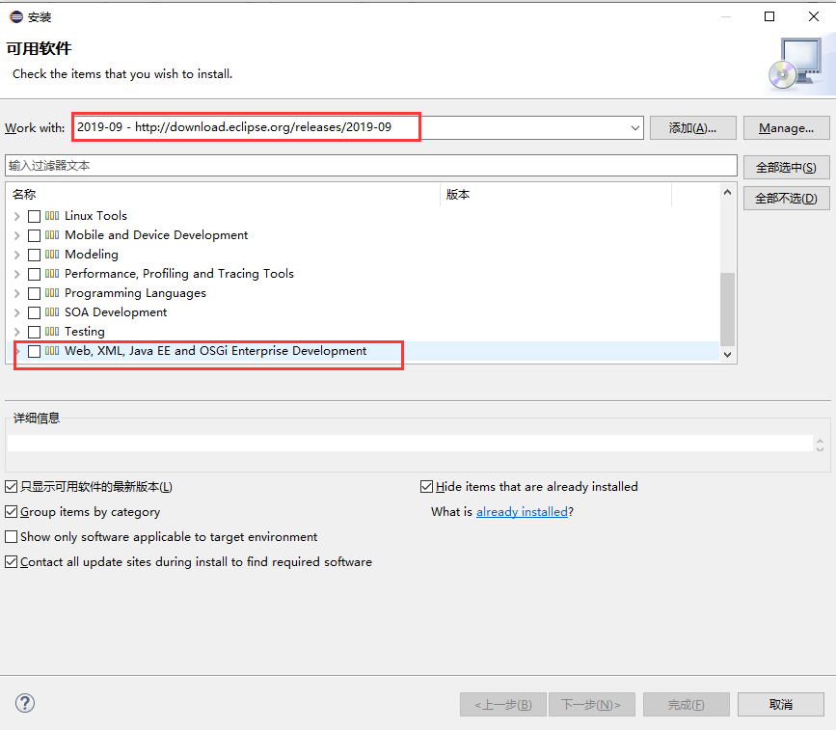The image size is (836, 730).
Task: Click the details pane spinner up arrow
Action: tap(820, 441)
